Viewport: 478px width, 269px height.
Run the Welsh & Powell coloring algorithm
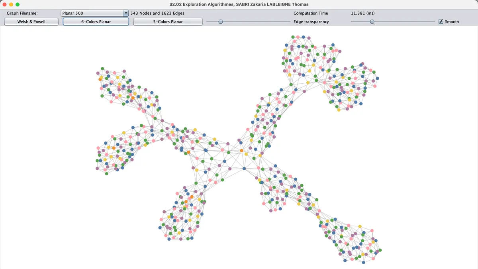click(31, 22)
